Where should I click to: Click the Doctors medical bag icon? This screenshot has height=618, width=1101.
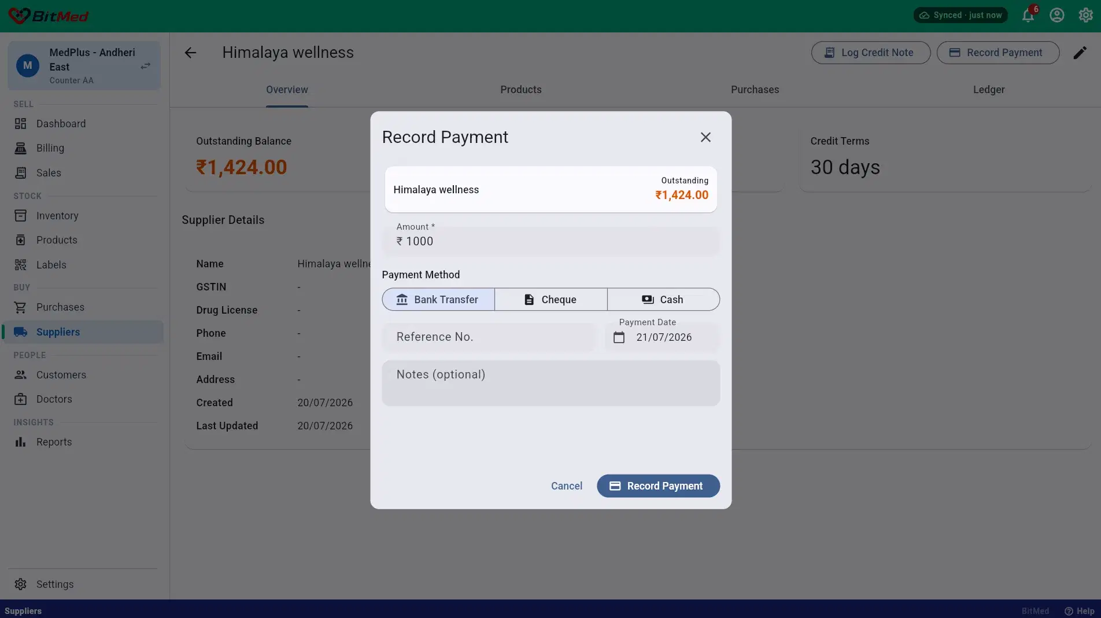coord(20,399)
